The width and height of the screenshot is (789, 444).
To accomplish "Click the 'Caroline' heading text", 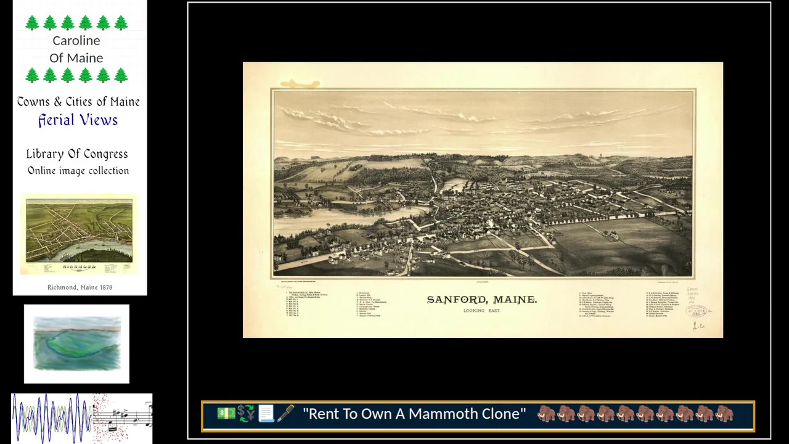I will click(76, 41).
